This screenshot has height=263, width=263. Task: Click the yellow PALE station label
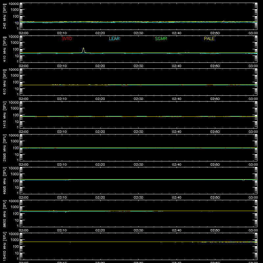coord(209,38)
